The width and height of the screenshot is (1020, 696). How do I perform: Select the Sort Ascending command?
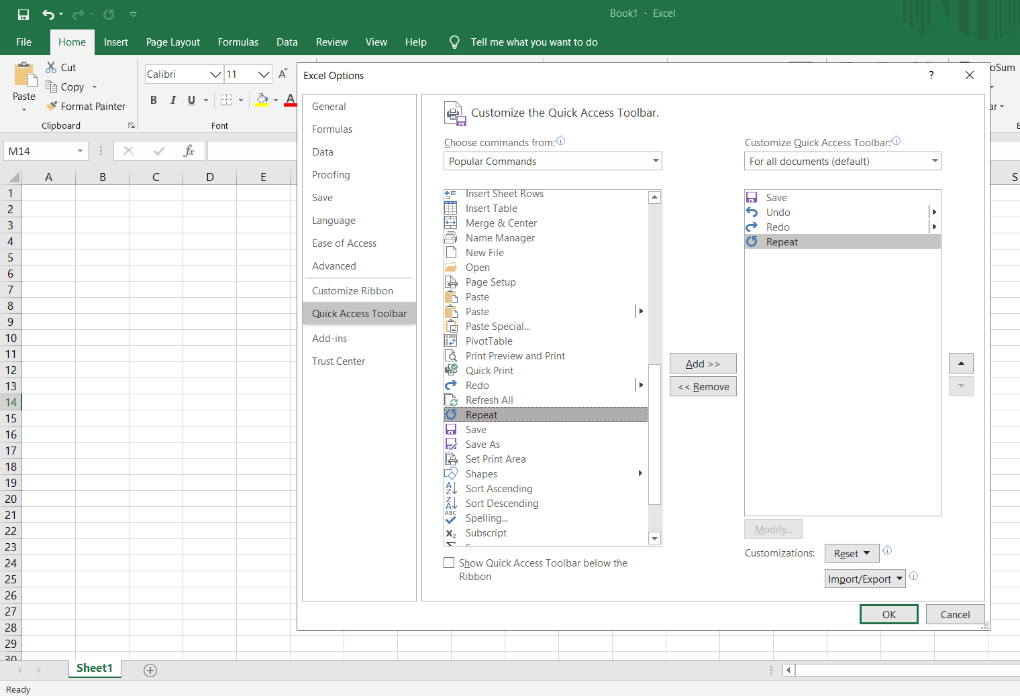click(x=499, y=488)
